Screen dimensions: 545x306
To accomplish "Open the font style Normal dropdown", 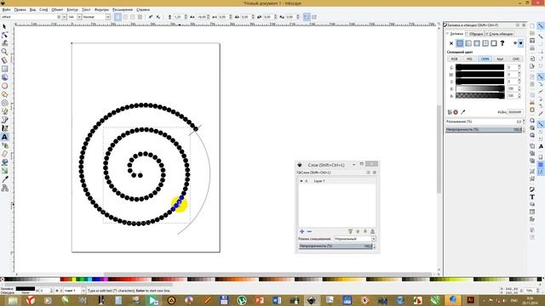I will tap(108, 17).
